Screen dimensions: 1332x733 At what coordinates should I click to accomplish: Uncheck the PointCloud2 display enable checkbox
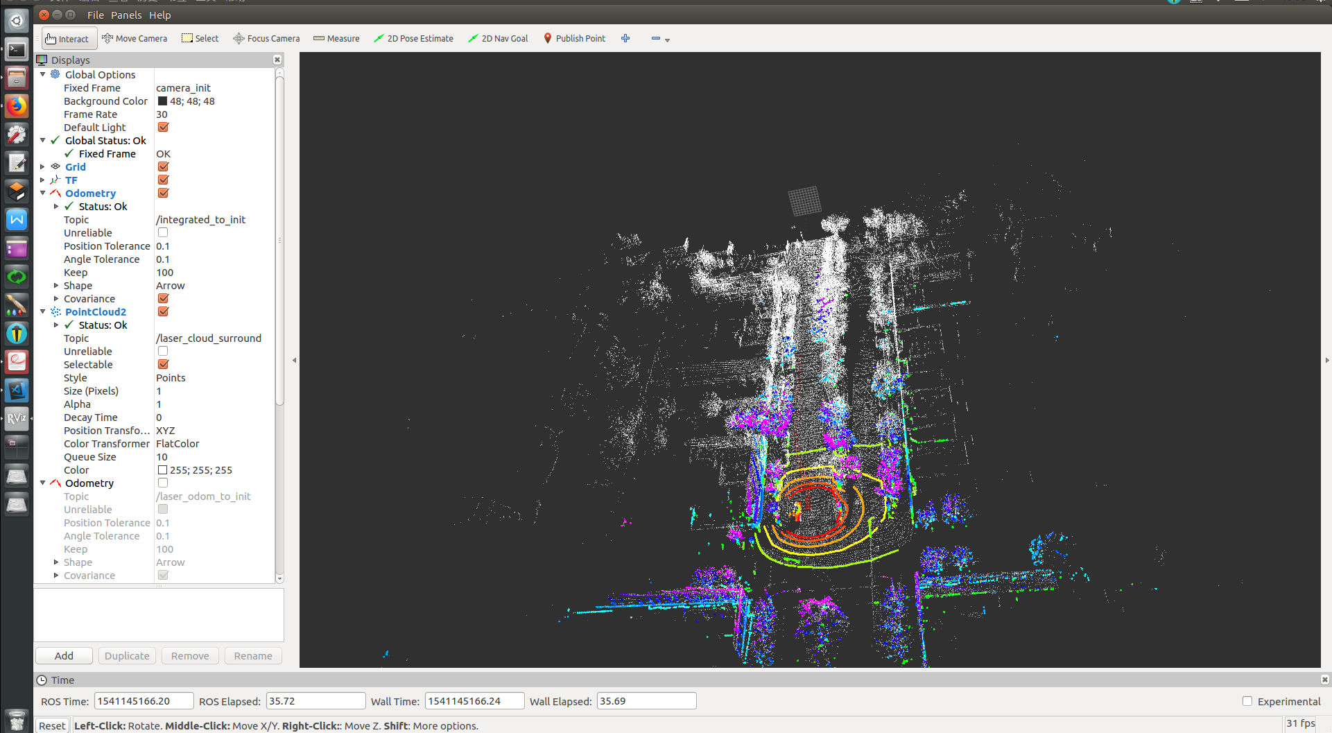(x=162, y=311)
